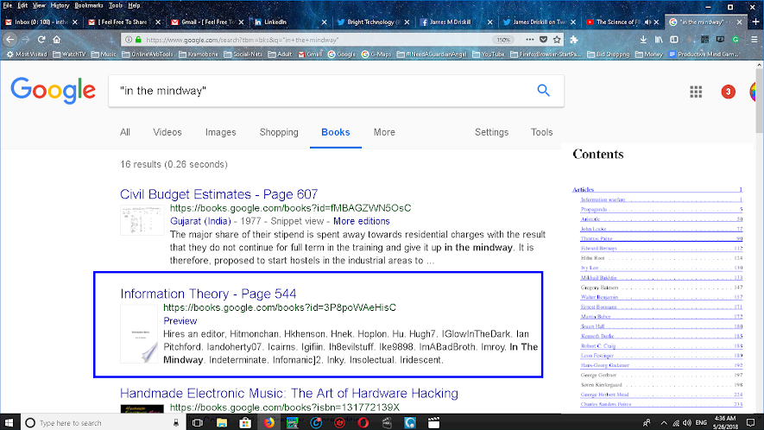764x430 pixels.
Task: Open the extensions puzzle-piece icon
Action: 573,40
